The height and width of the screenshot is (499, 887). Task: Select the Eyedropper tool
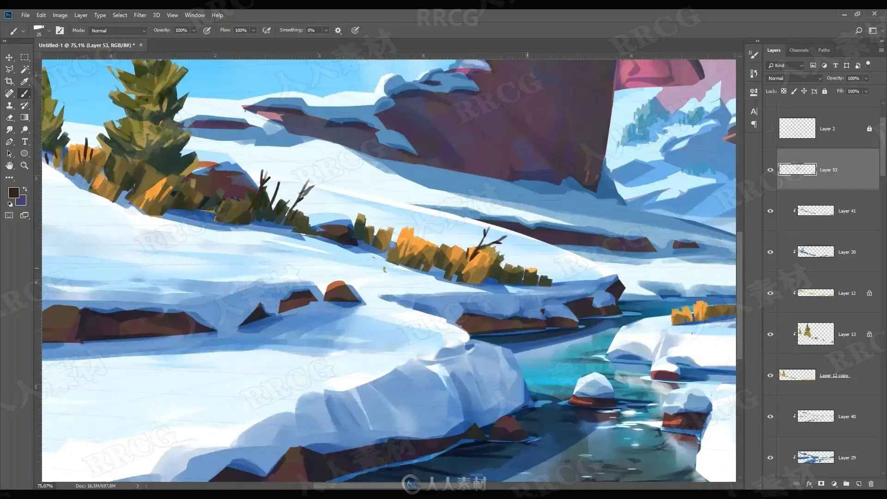pyautogui.click(x=24, y=81)
